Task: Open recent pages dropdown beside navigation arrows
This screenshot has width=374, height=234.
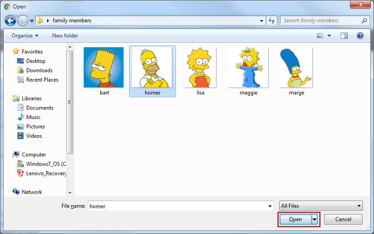Action: point(32,21)
